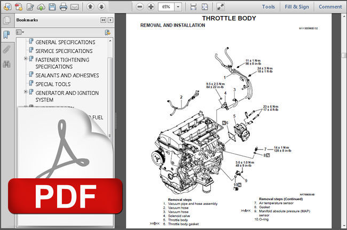Open GENERATOR AND IGNITION SYSTEM bookmark
The width and height of the screenshot is (347, 230).
point(67,96)
